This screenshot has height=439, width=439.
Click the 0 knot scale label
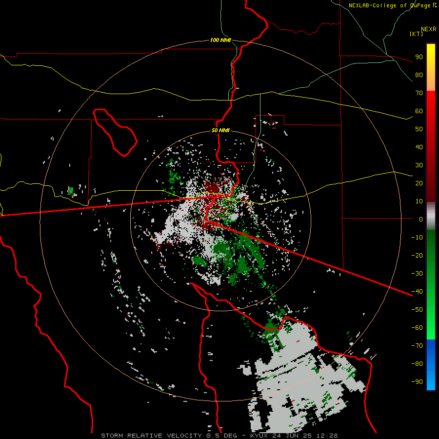(x=421, y=219)
